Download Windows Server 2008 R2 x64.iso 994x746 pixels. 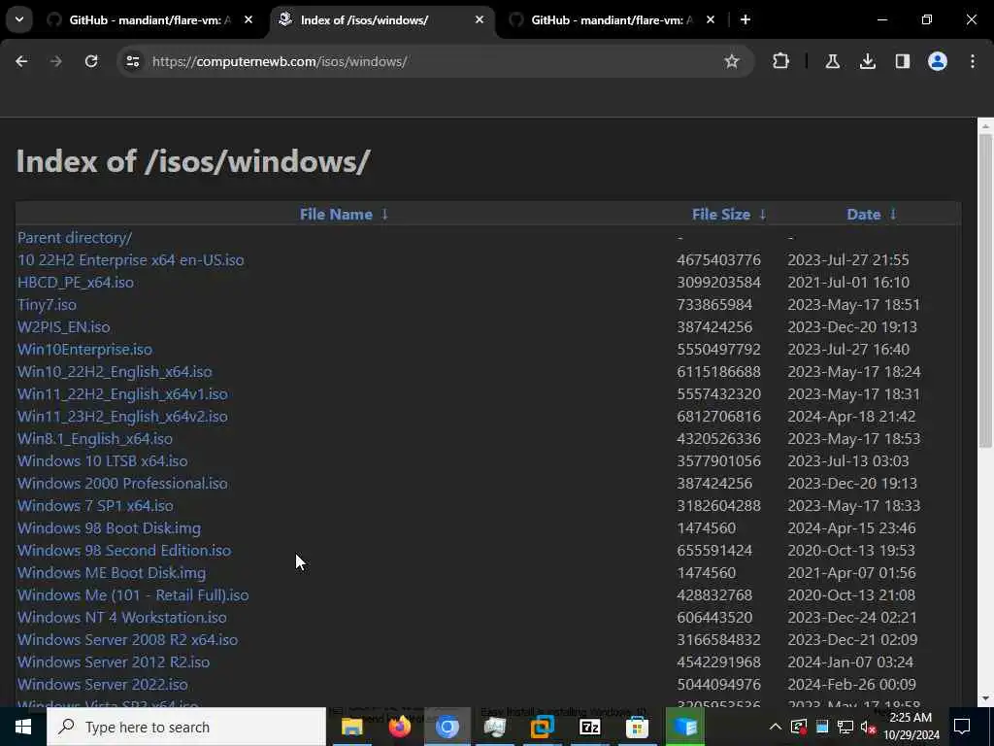[127, 639]
